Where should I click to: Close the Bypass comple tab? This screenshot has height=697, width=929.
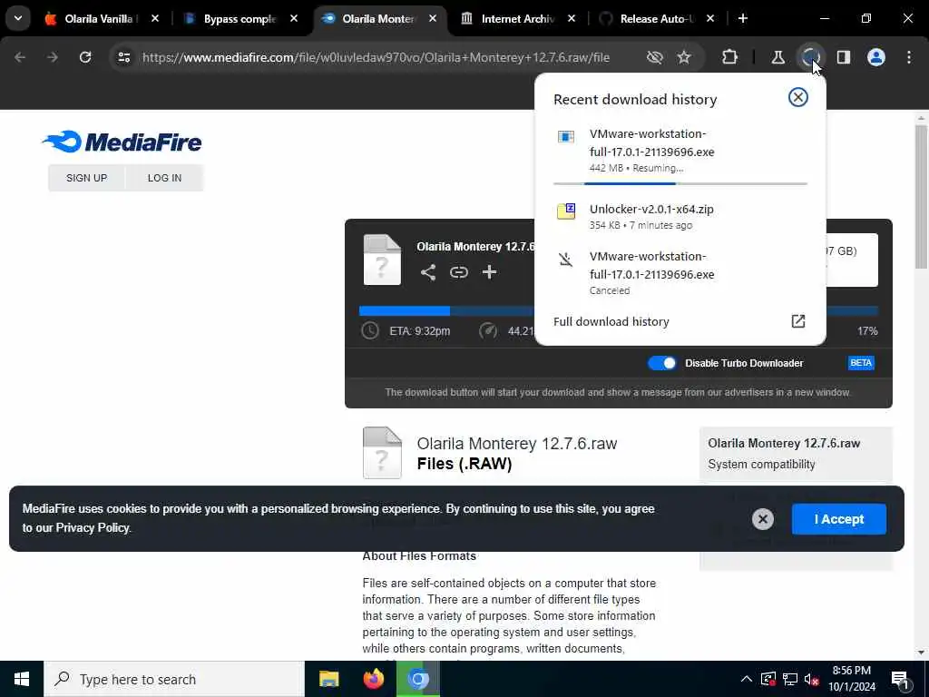(294, 19)
